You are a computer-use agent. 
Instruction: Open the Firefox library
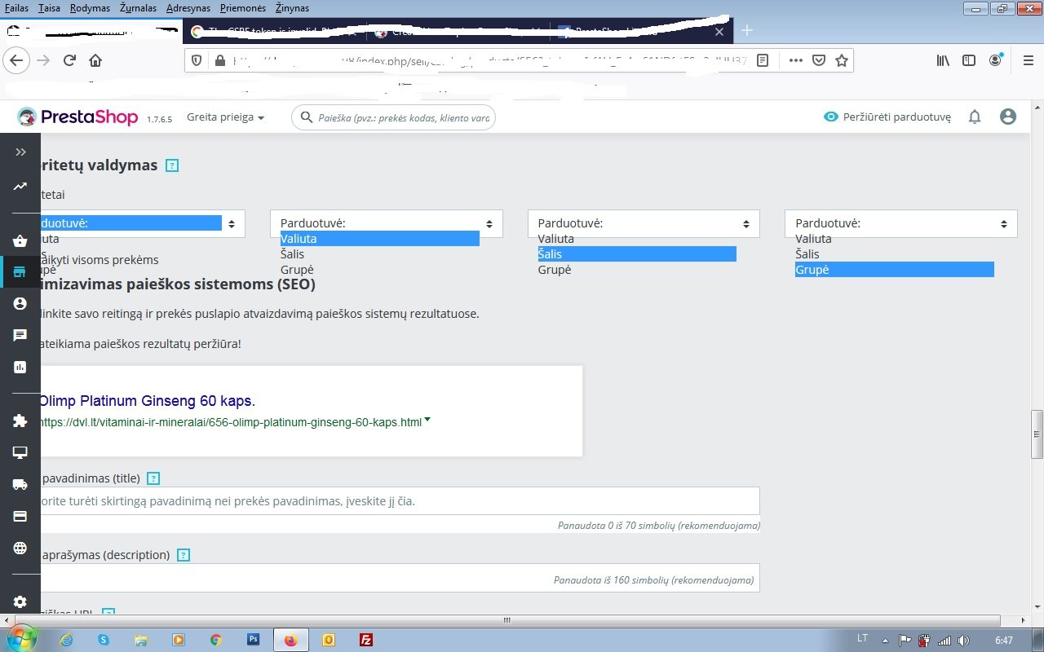tap(942, 60)
